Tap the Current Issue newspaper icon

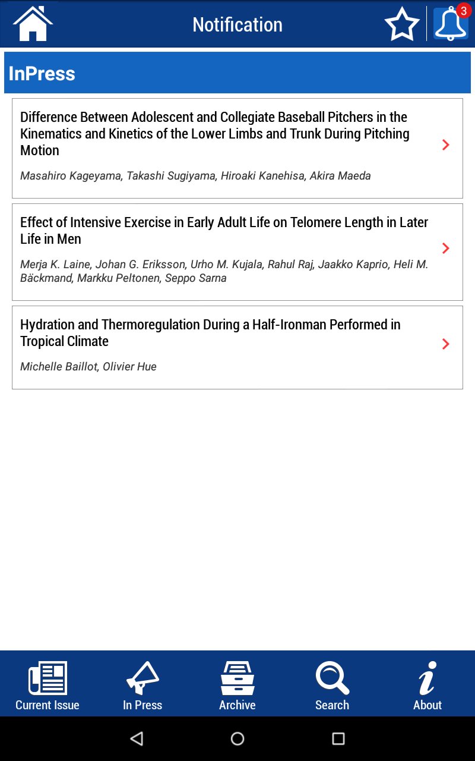[x=47, y=678]
